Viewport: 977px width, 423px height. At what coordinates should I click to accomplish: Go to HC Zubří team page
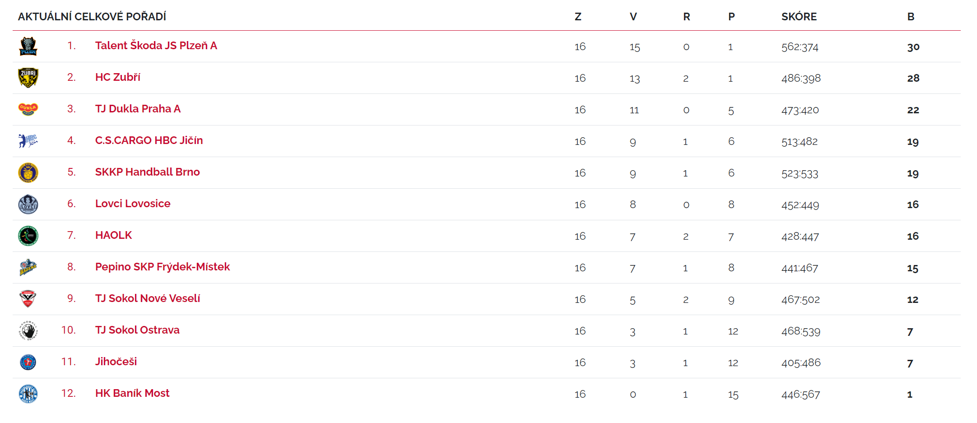118,77
